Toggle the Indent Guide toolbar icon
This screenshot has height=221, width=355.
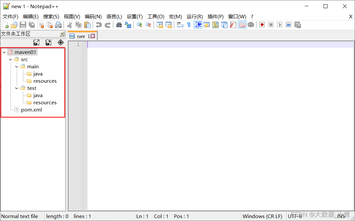198,25
